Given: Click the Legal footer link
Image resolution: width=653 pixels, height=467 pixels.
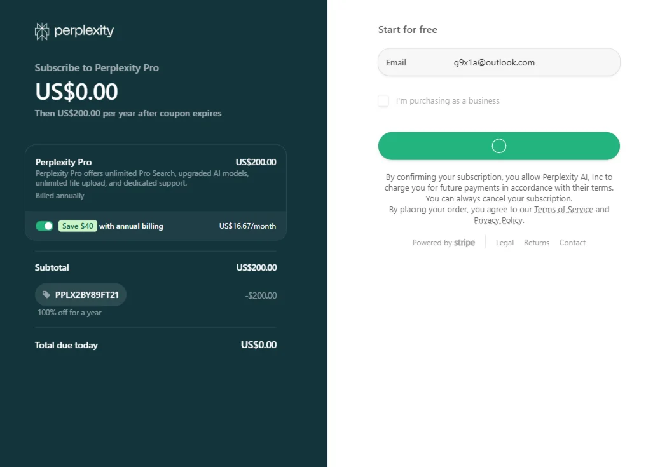Looking at the screenshot, I should (505, 243).
